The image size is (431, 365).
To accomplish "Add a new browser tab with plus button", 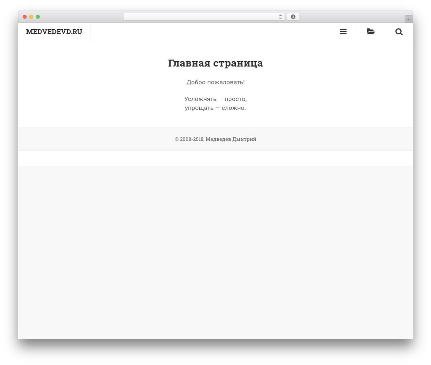I will point(408,19).
